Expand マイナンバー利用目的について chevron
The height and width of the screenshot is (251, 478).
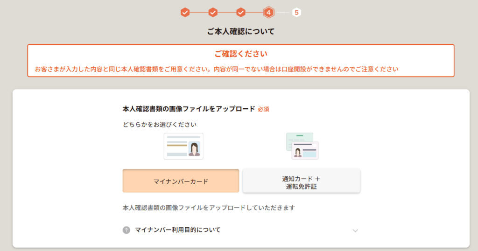[355, 230]
